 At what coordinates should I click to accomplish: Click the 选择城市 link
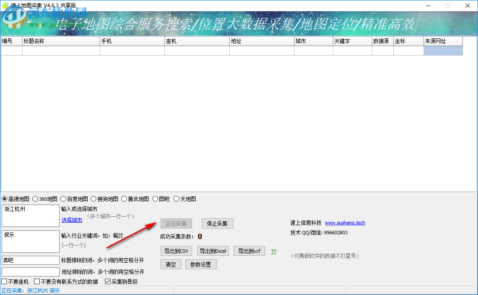[x=72, y=220]
